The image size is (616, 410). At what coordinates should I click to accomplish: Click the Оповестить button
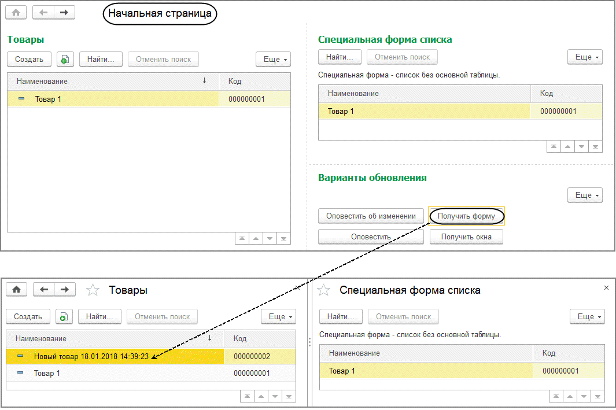371,237
